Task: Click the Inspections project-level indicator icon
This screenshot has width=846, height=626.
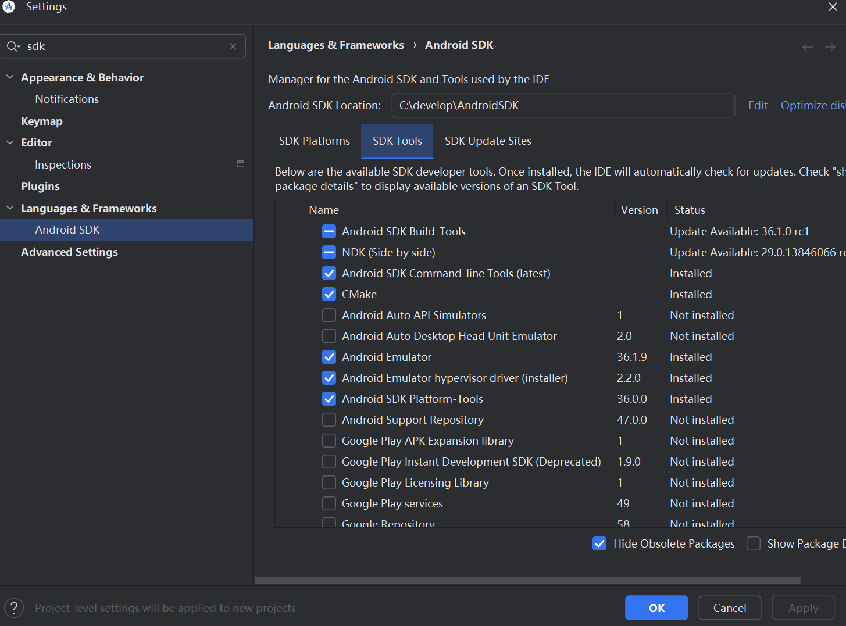Action: coord(240,164)
